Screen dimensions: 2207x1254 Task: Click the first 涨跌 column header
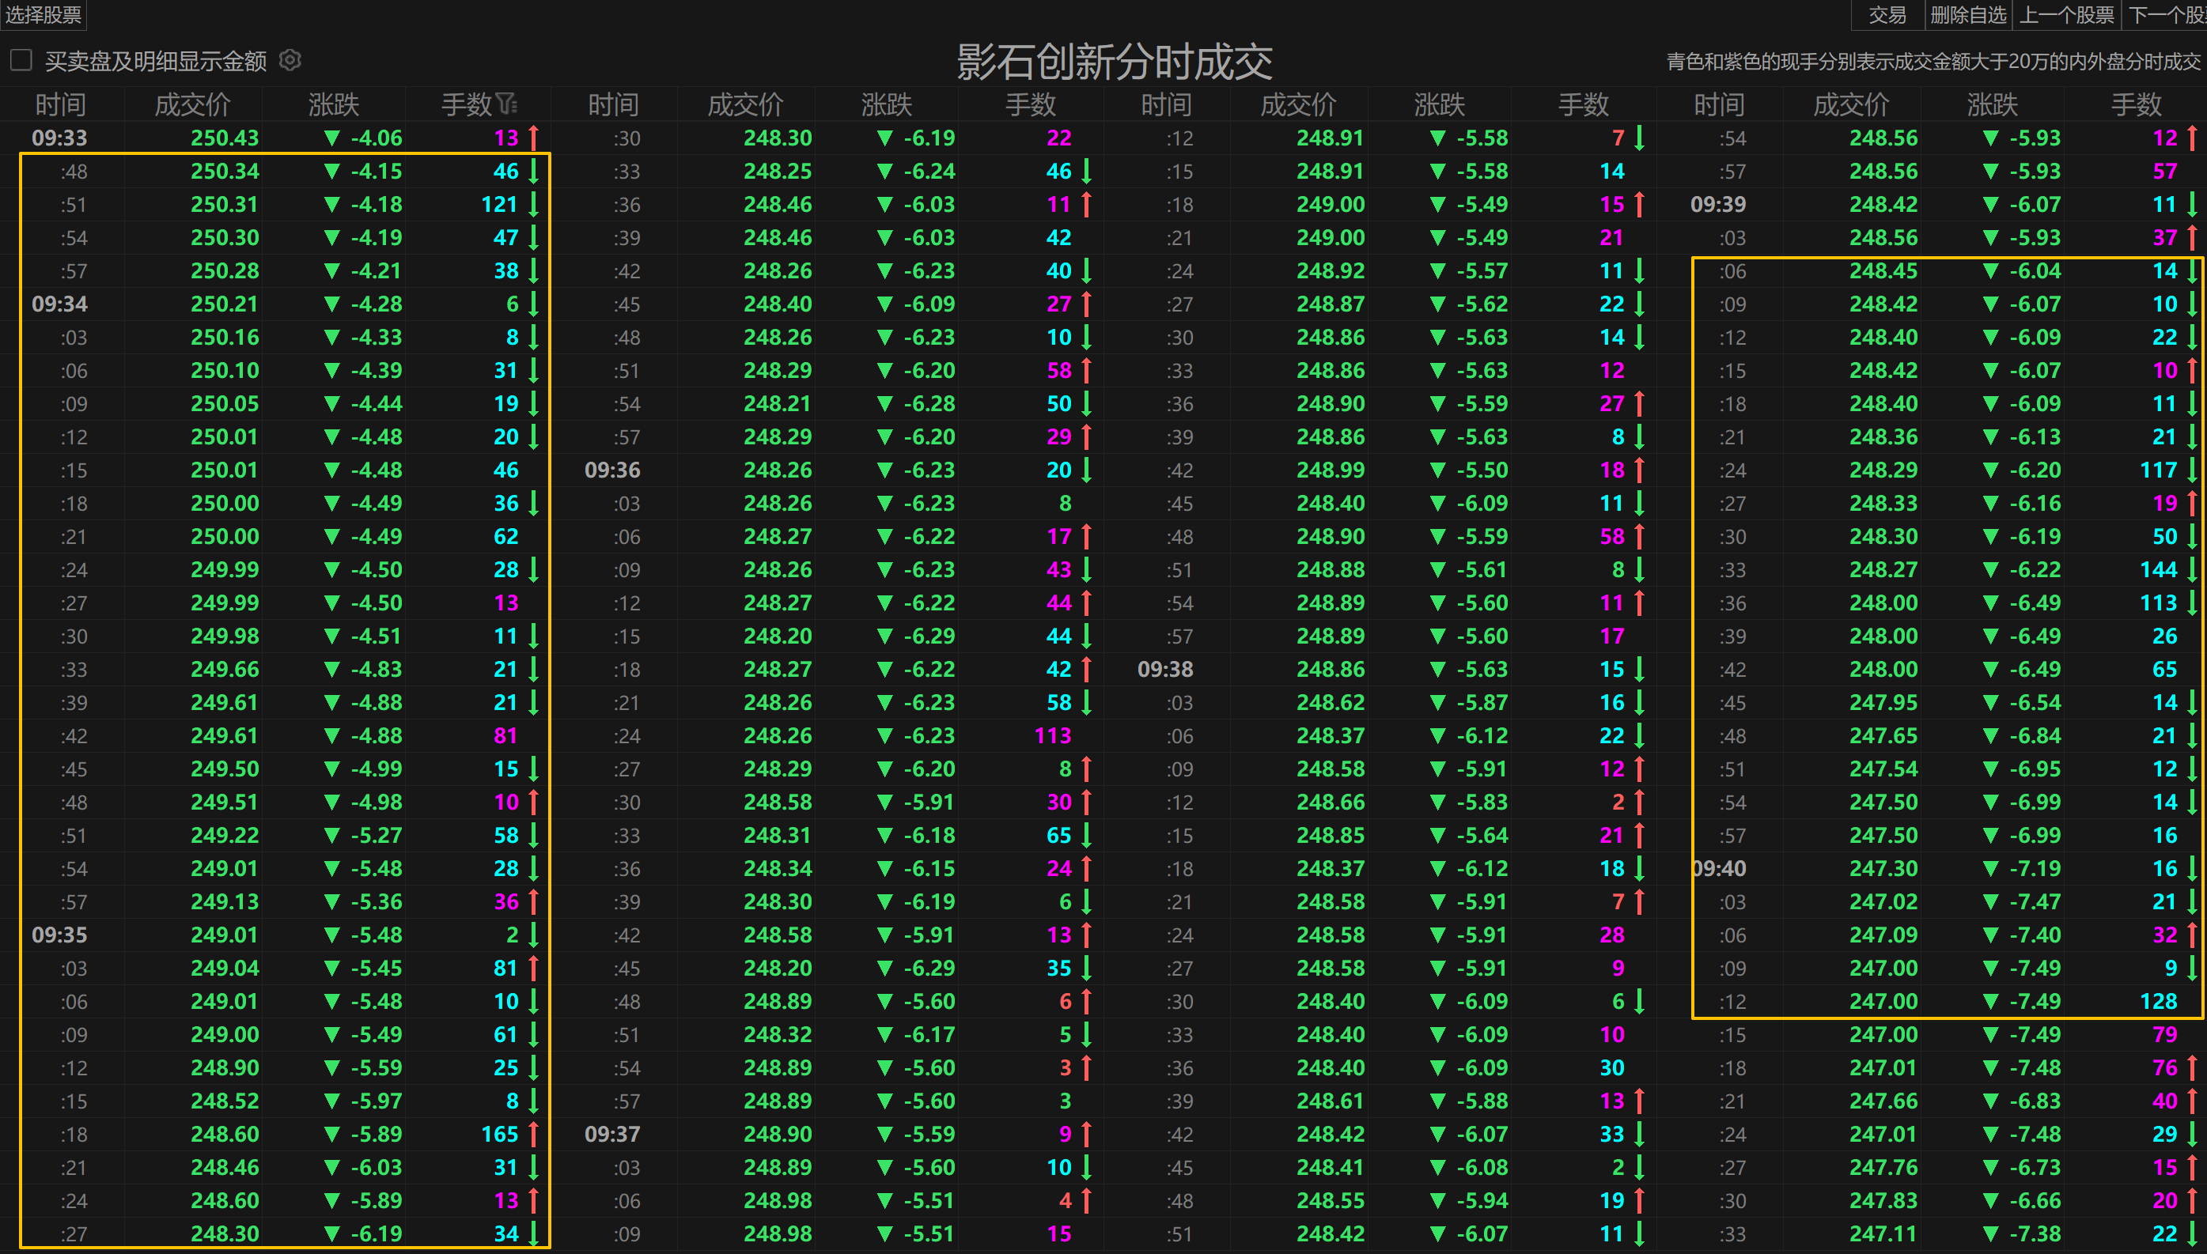[x=333, y=104]
